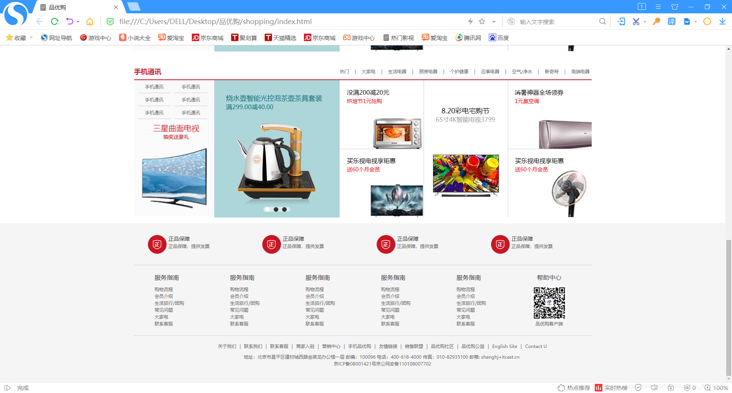Open the translate tool in the toolbar
Viewport: 732px width, 393px height.
tap(671, 22)
